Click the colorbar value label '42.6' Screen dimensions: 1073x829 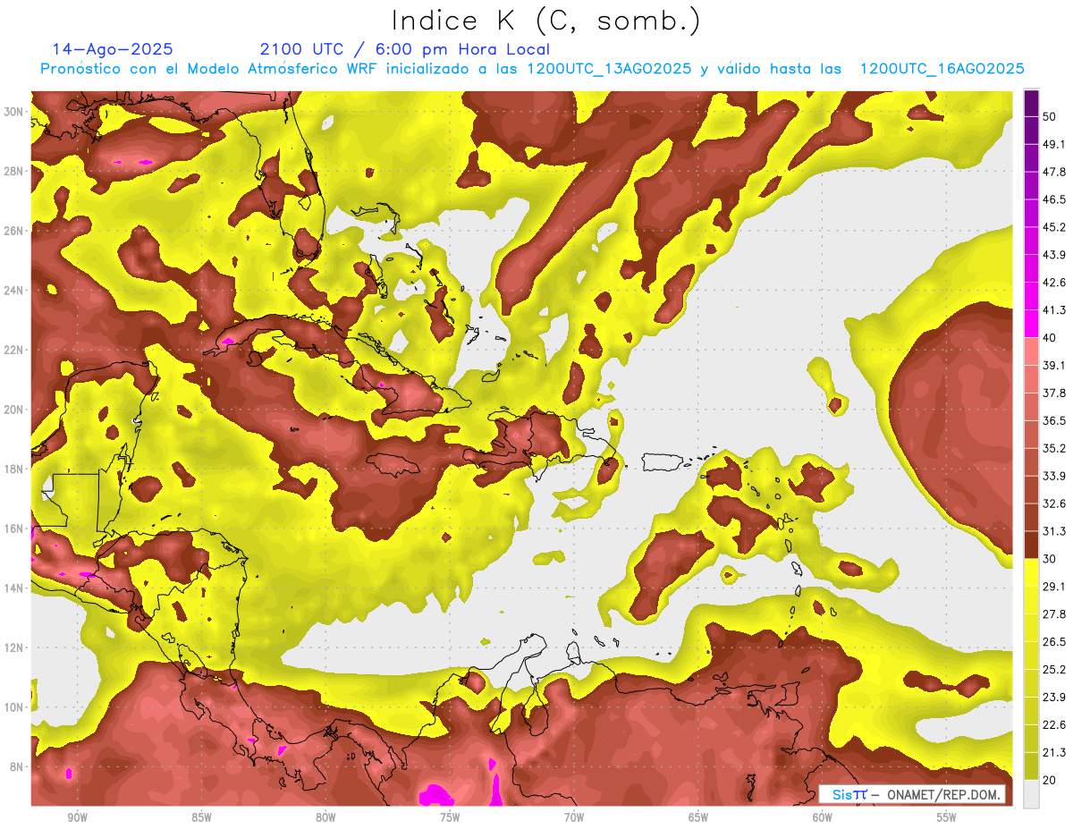point(1053,283)
